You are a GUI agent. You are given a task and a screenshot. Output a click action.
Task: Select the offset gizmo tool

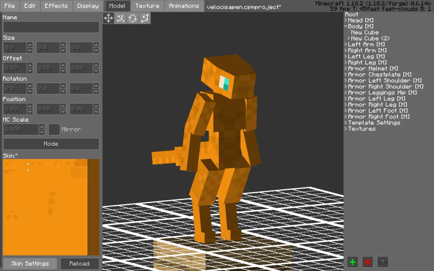click(121, 18)
